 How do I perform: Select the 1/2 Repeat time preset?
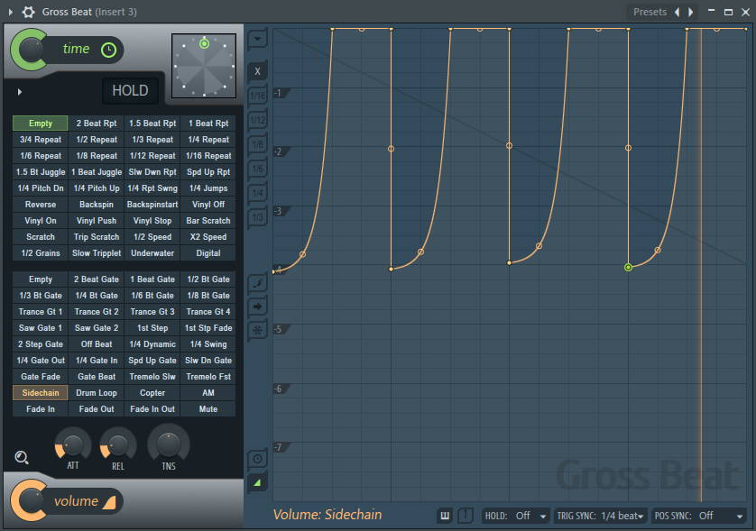tap(97, 140)
